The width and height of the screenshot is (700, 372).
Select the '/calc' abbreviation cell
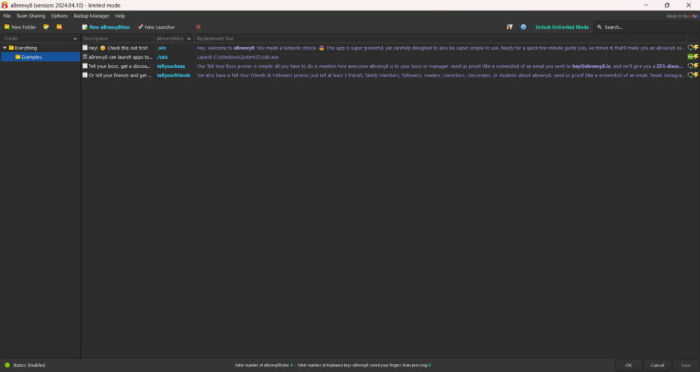pos(163,57)
